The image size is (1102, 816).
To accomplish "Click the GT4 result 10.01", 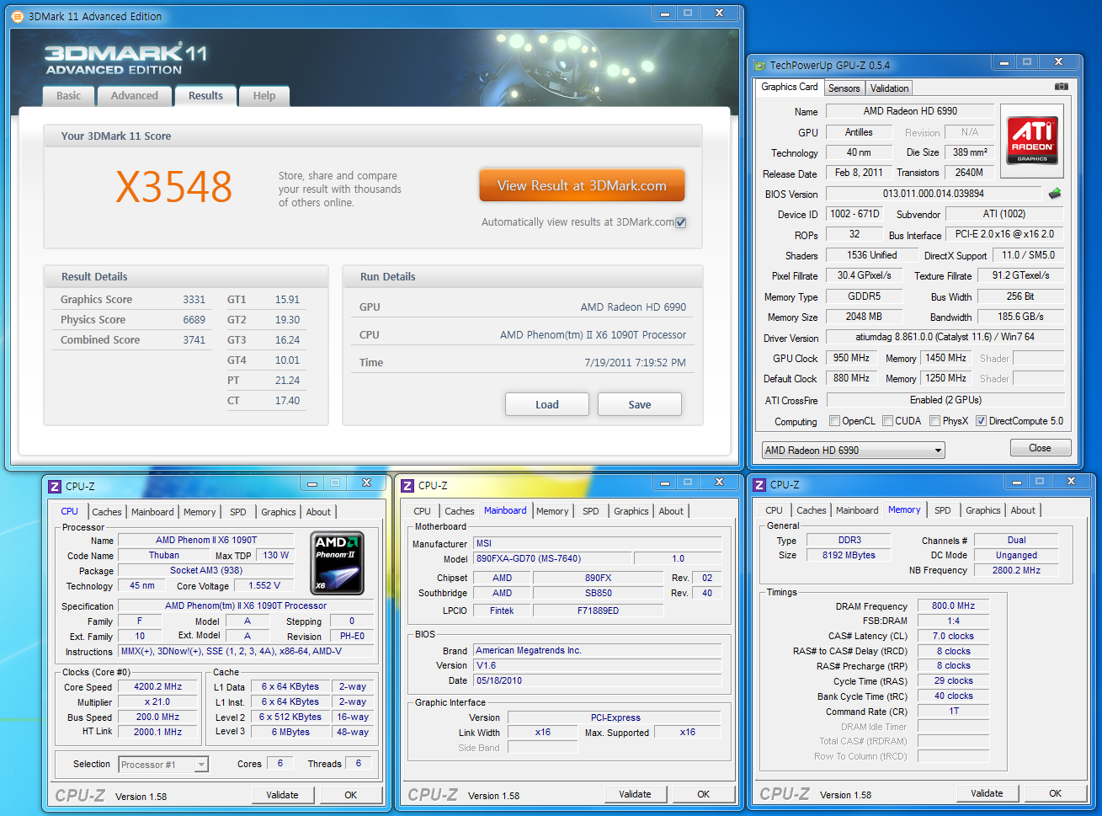I will click(x=287, y=360).
